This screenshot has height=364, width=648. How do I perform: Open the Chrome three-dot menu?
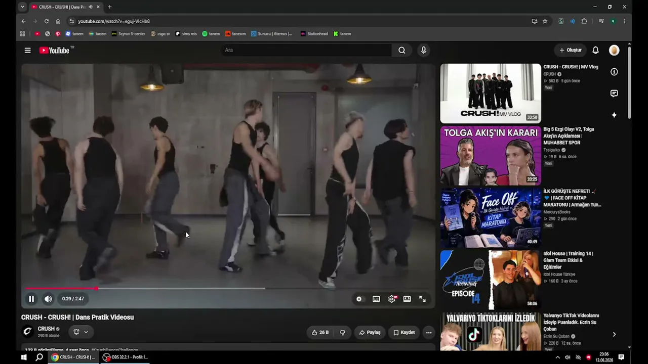pyautogui.click(x=624, y=21)
